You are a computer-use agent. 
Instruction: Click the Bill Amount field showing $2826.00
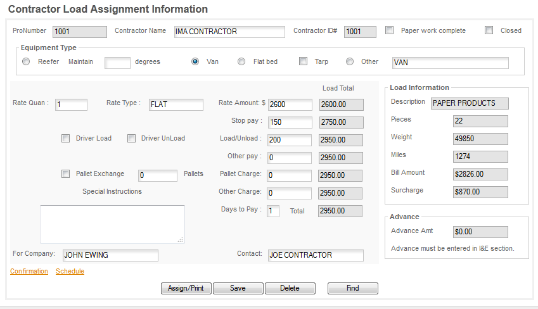481,175
